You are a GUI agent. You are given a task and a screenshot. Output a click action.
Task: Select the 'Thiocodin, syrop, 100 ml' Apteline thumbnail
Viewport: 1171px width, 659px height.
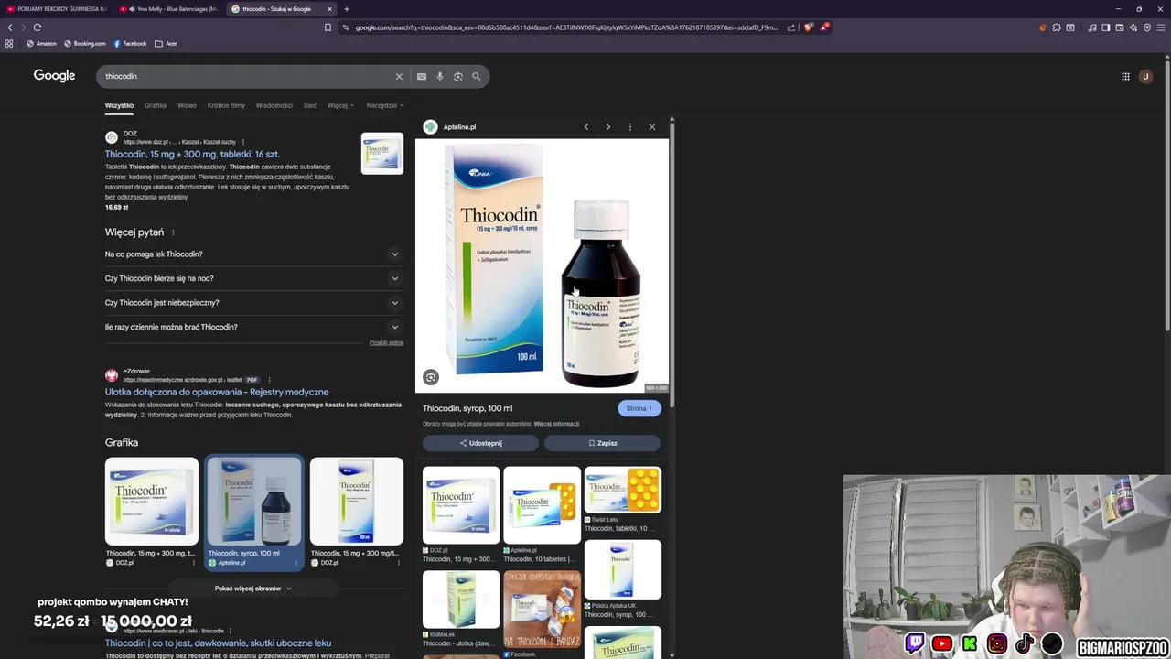(x=253, y=513)
